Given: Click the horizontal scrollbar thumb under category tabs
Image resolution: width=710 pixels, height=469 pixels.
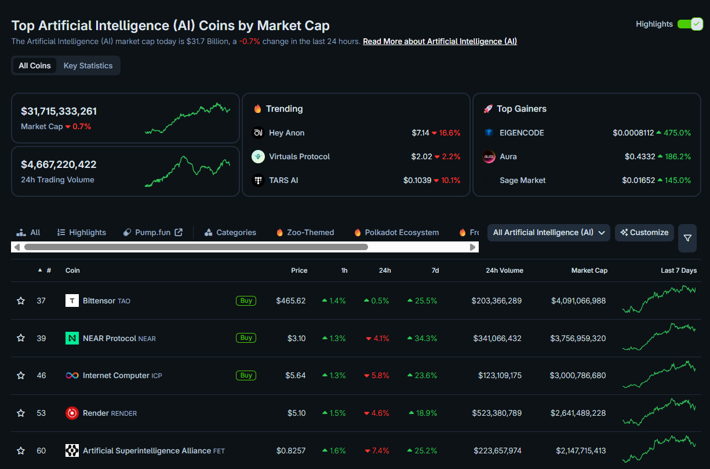Looking at the screenshot, I should coord(196,247).
